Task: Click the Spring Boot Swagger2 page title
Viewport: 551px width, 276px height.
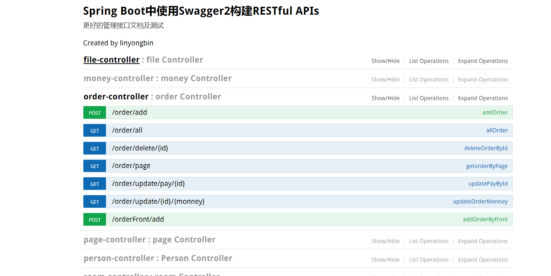Action: 201,11
